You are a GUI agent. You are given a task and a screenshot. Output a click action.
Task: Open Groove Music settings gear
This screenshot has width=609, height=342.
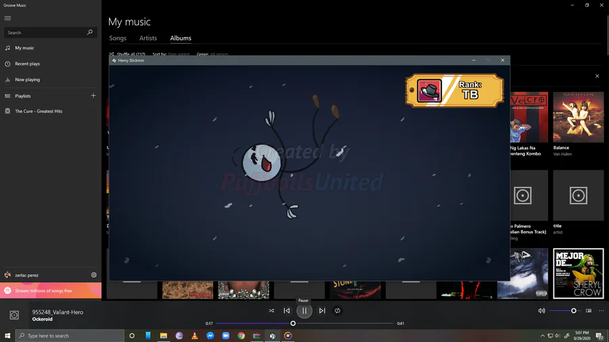[93, 275]
